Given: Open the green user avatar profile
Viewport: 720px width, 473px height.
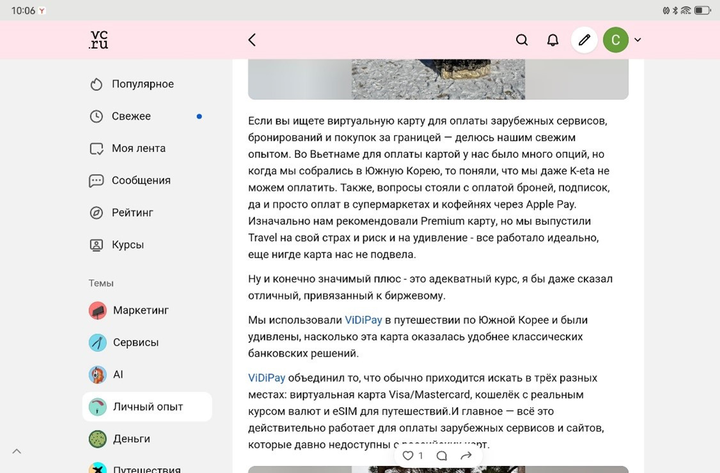Looking at the screenshot, I should click(x=615, y=40).
